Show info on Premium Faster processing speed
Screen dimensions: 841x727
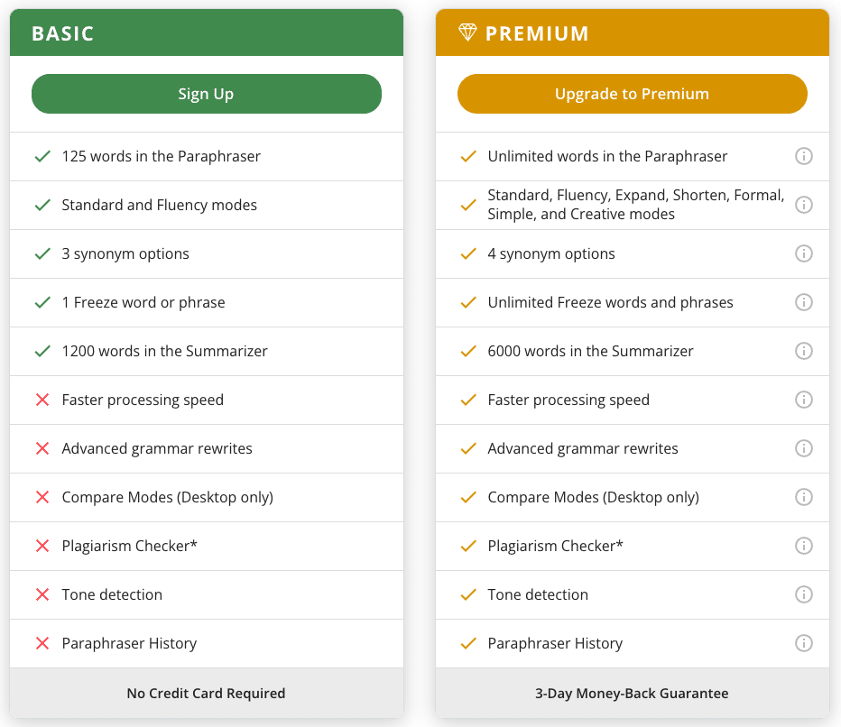point(803,400)
